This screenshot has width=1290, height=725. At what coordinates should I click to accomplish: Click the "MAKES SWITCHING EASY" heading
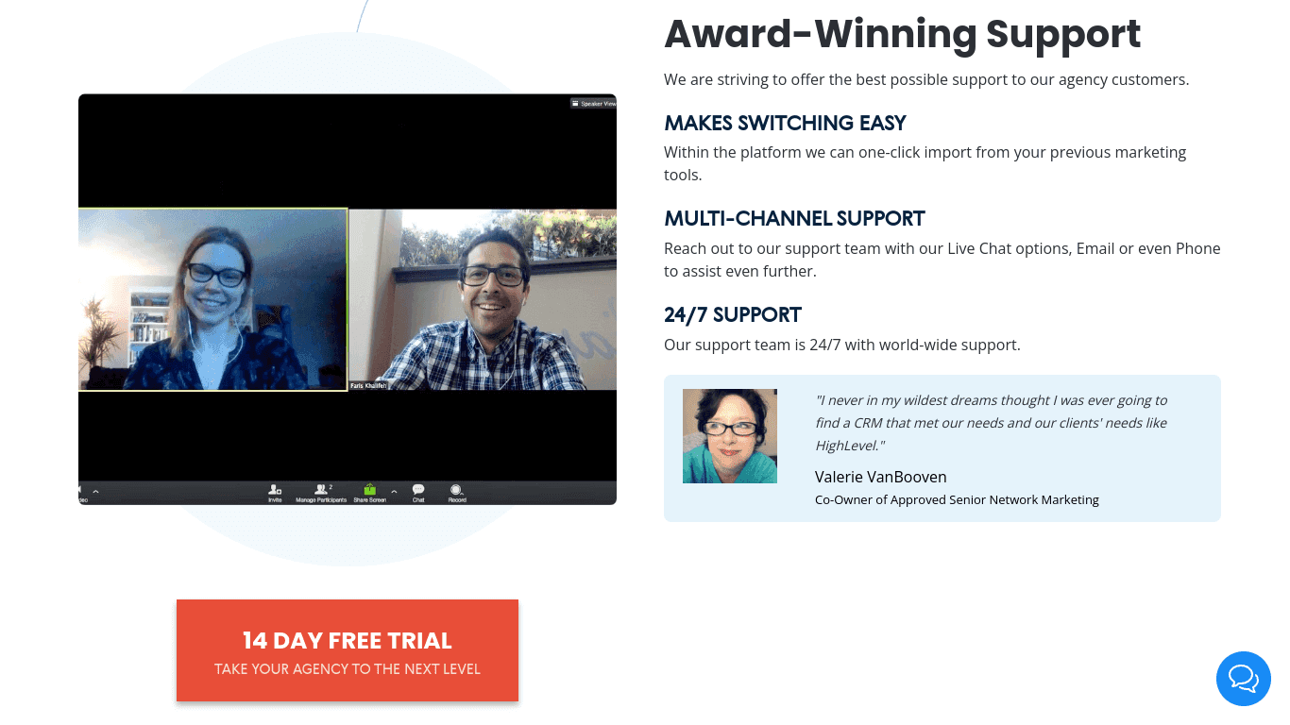pyautogui.click(x=785, y=124)
